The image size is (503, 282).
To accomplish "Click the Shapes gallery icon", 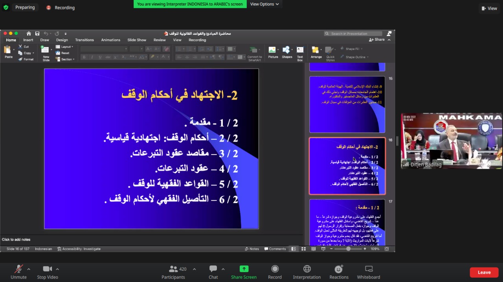I will tap(286, 50).
